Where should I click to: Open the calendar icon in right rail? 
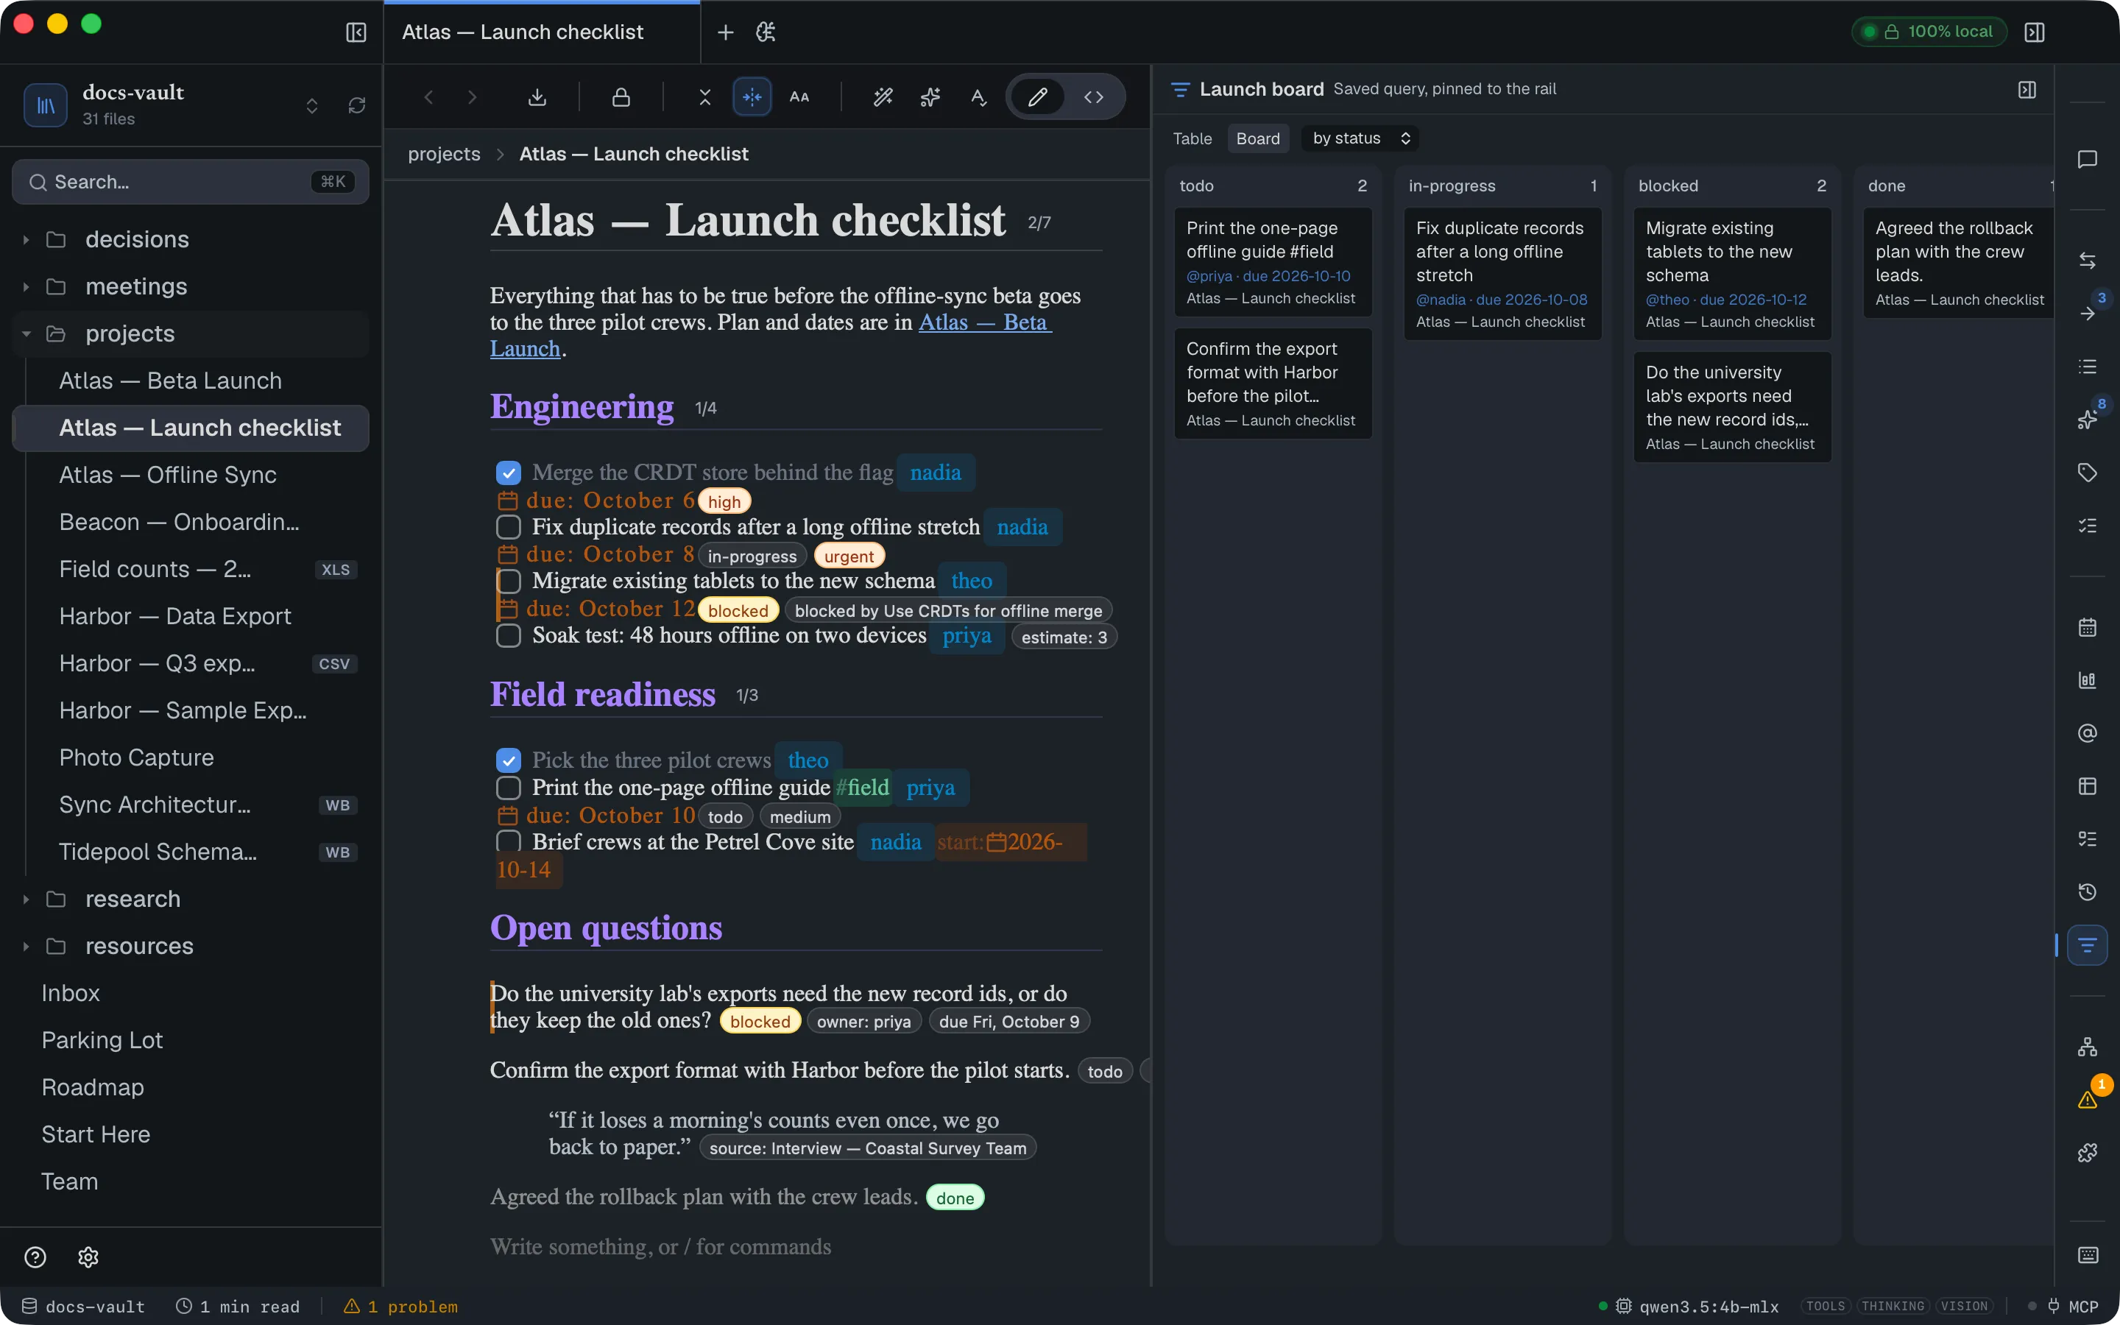coord(2087,627)
